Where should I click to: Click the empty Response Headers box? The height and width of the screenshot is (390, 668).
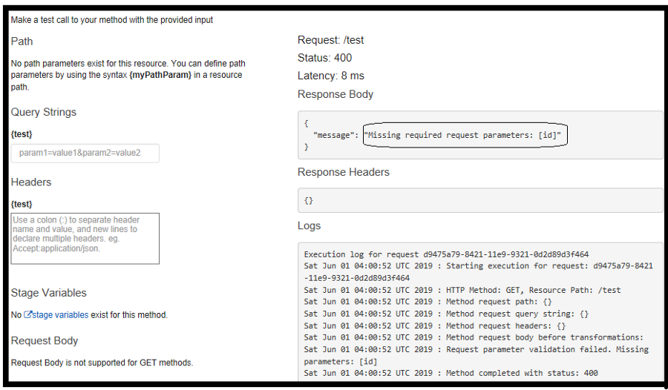[479, 201]
